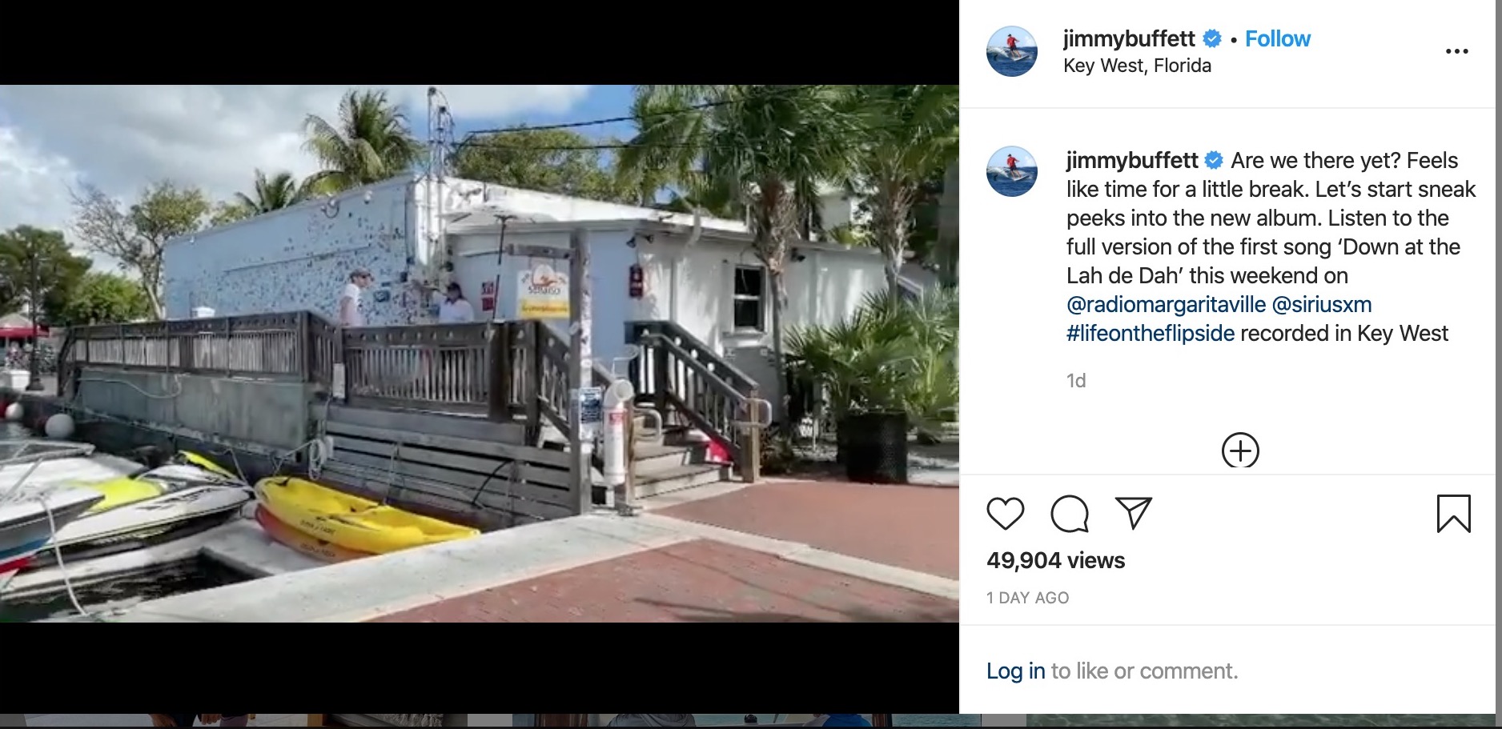1502x729 pixels.
Task: Open jimmybuffett avatar beside the caption
Action: coord(1011,171)
